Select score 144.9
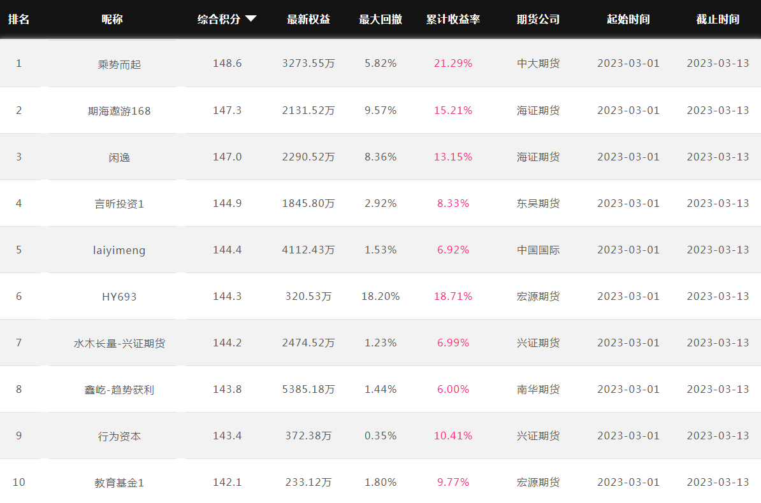The height and width of the screenshot is (503, 761). [x=227, y=204]
